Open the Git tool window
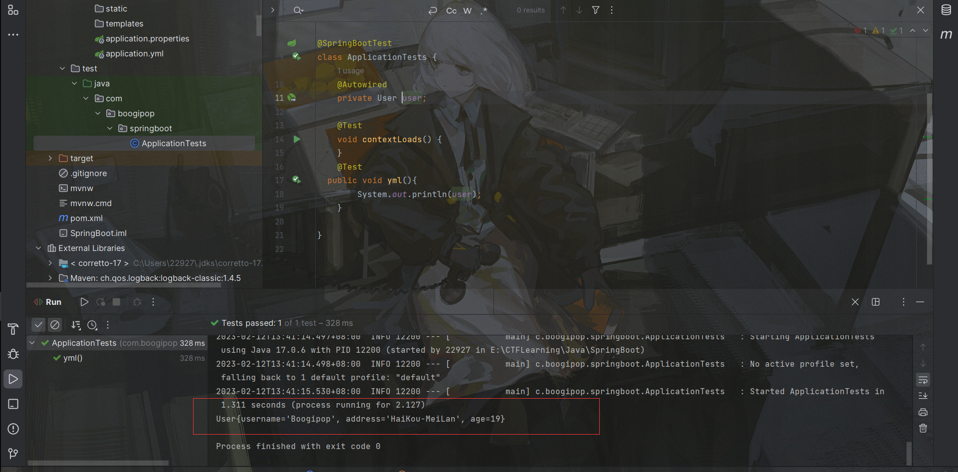958x472 pixels. [x=13, y=454]
